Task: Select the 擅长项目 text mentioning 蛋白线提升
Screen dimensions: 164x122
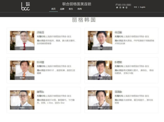Action: coord(134,101)
